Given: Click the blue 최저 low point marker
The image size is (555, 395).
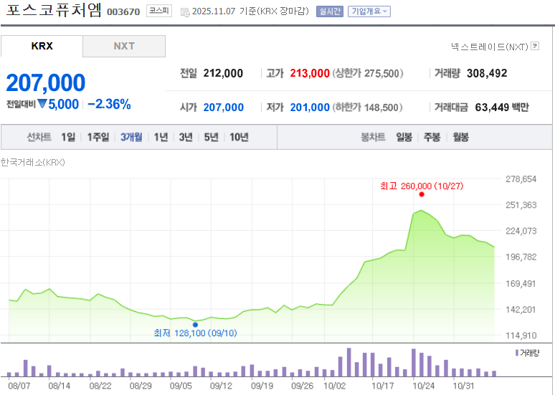Looking at the screenshot, I should (x=195, y=325).
